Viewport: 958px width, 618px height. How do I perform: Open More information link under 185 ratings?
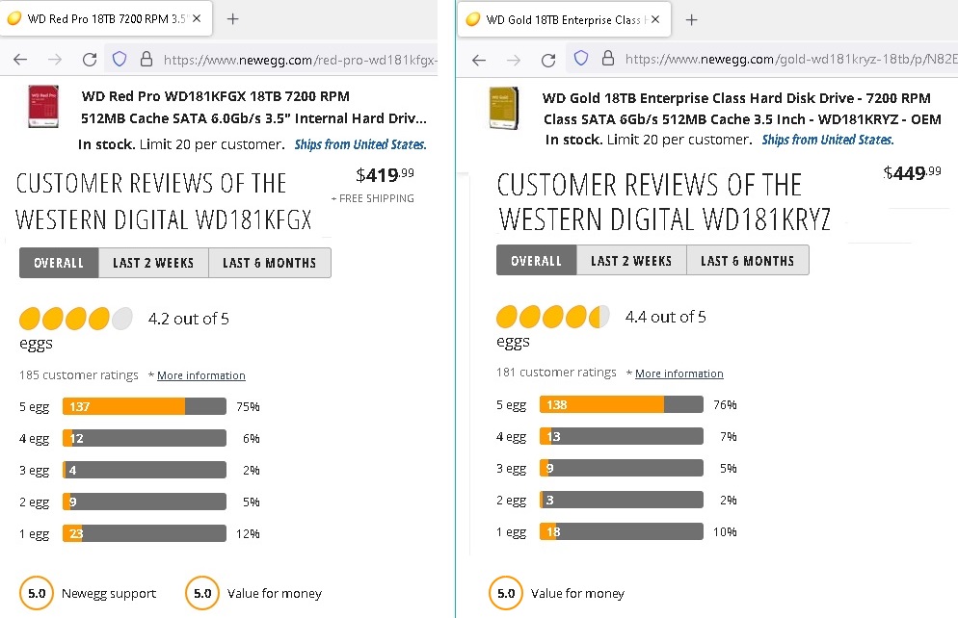coord(200,375)
